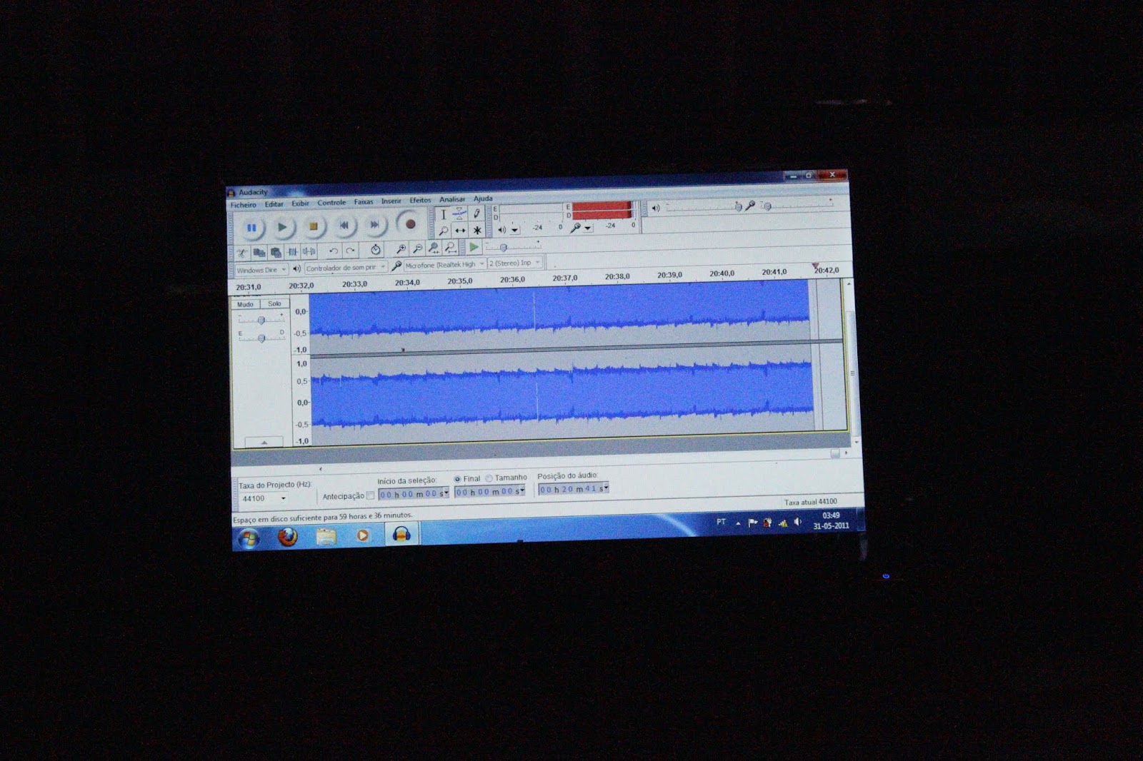The height and width of the screenshot is (761, 1143).
Task: Click the Fit Project zoom icon
Action: coord(451,248)
